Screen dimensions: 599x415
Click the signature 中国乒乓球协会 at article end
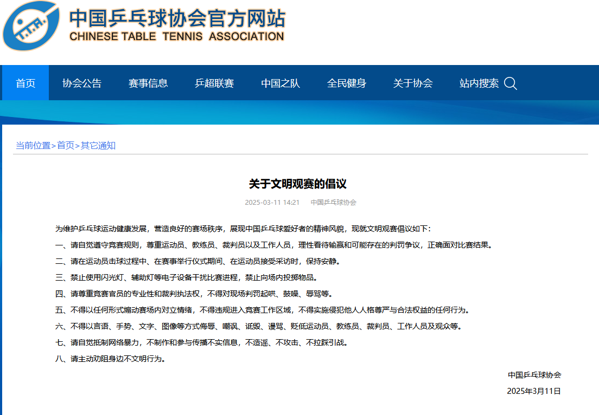[534, 375]
